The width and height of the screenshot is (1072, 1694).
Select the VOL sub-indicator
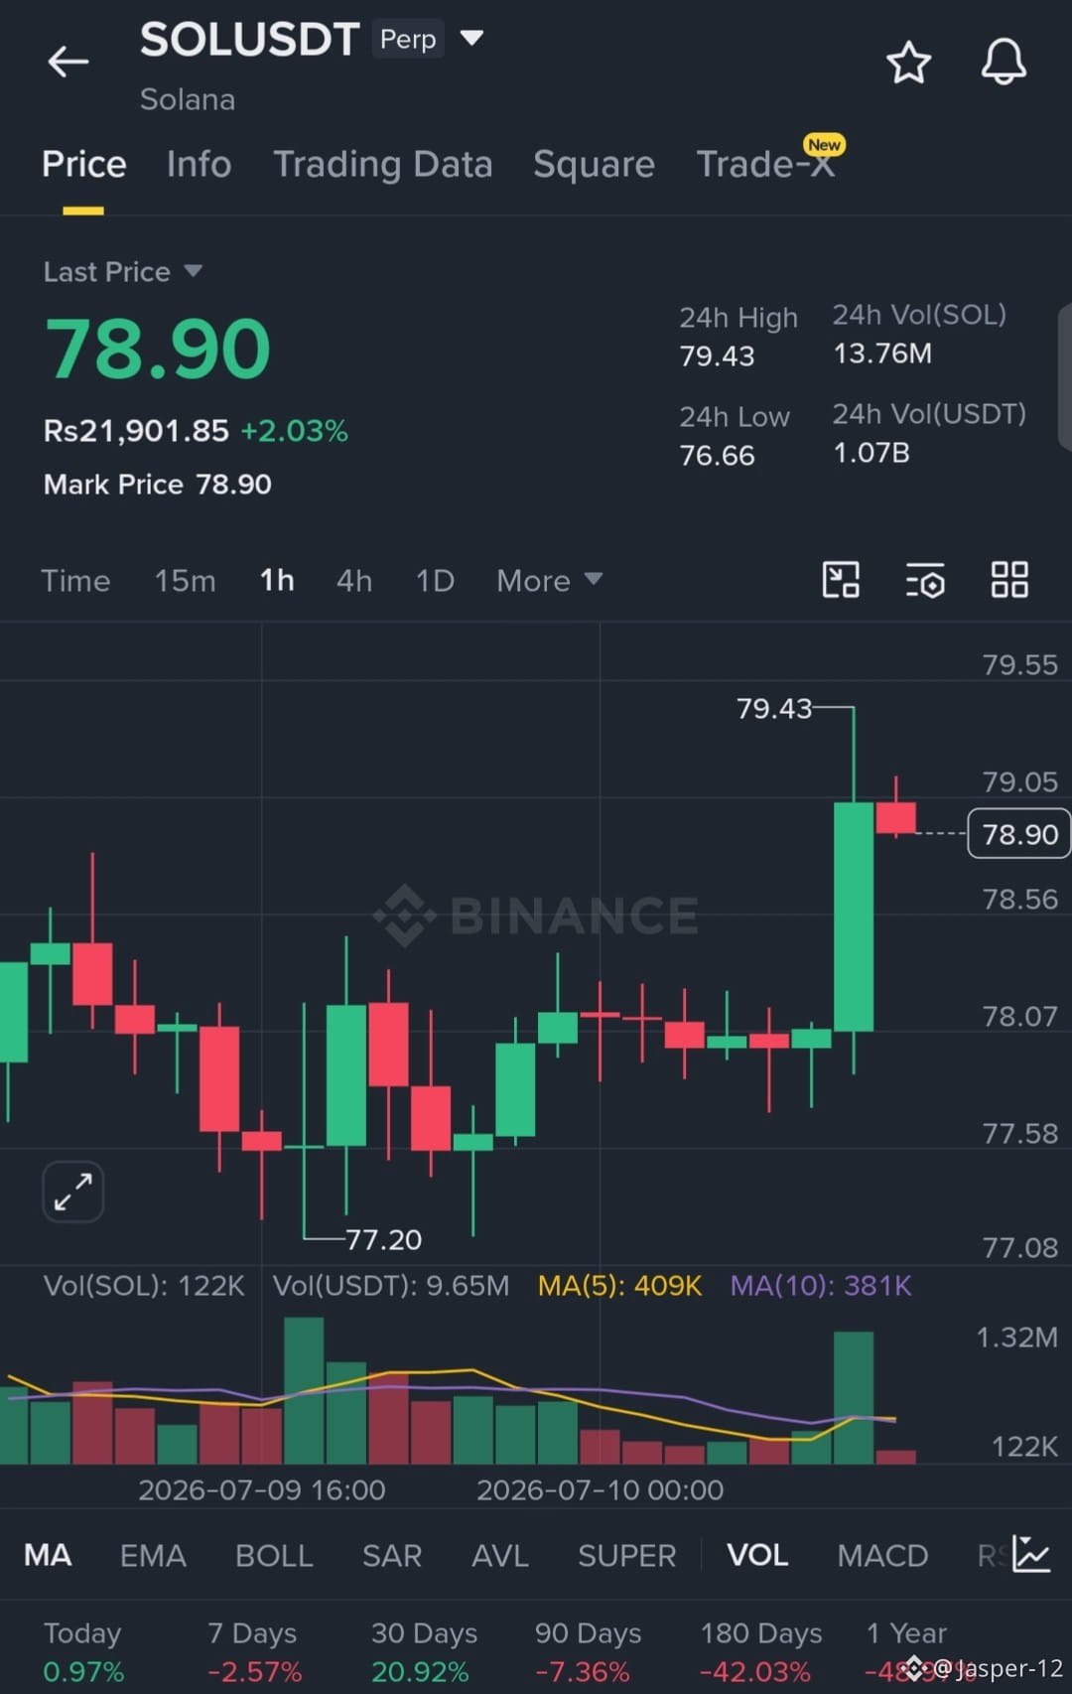tap(757, 1555)
